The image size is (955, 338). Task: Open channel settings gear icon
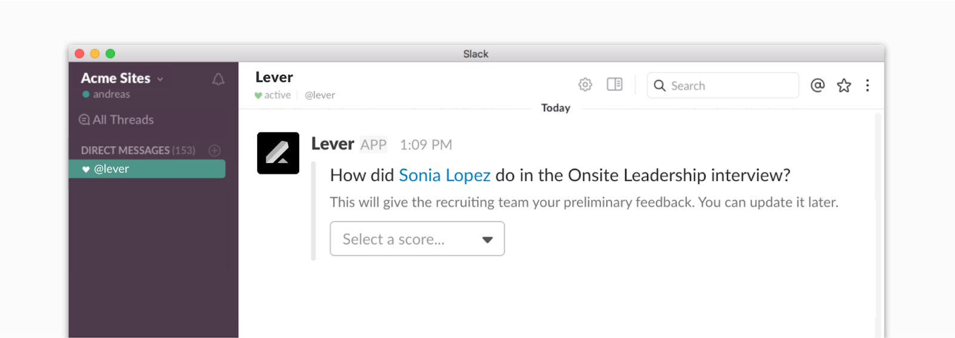(585, 85)
